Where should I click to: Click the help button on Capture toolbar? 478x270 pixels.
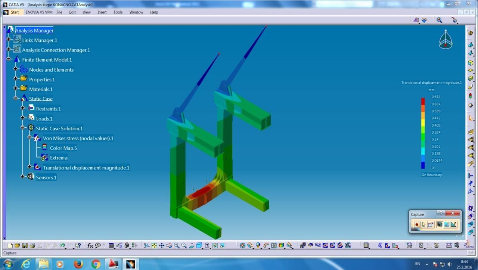point(441,213)
